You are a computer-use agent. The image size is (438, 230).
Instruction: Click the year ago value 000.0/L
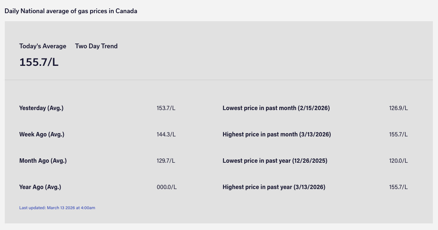(167, 187)
